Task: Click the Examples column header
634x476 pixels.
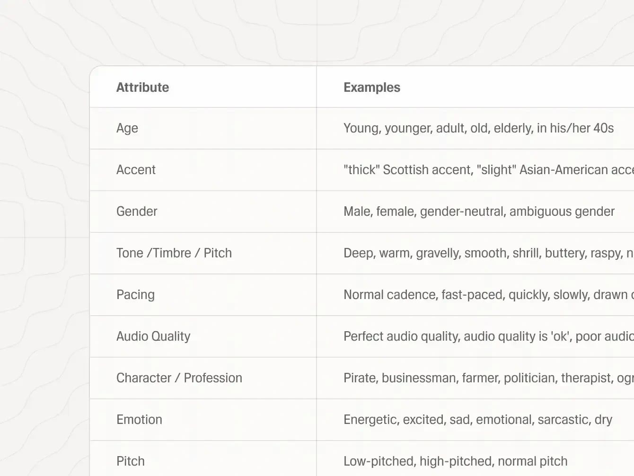Action: 371,88
